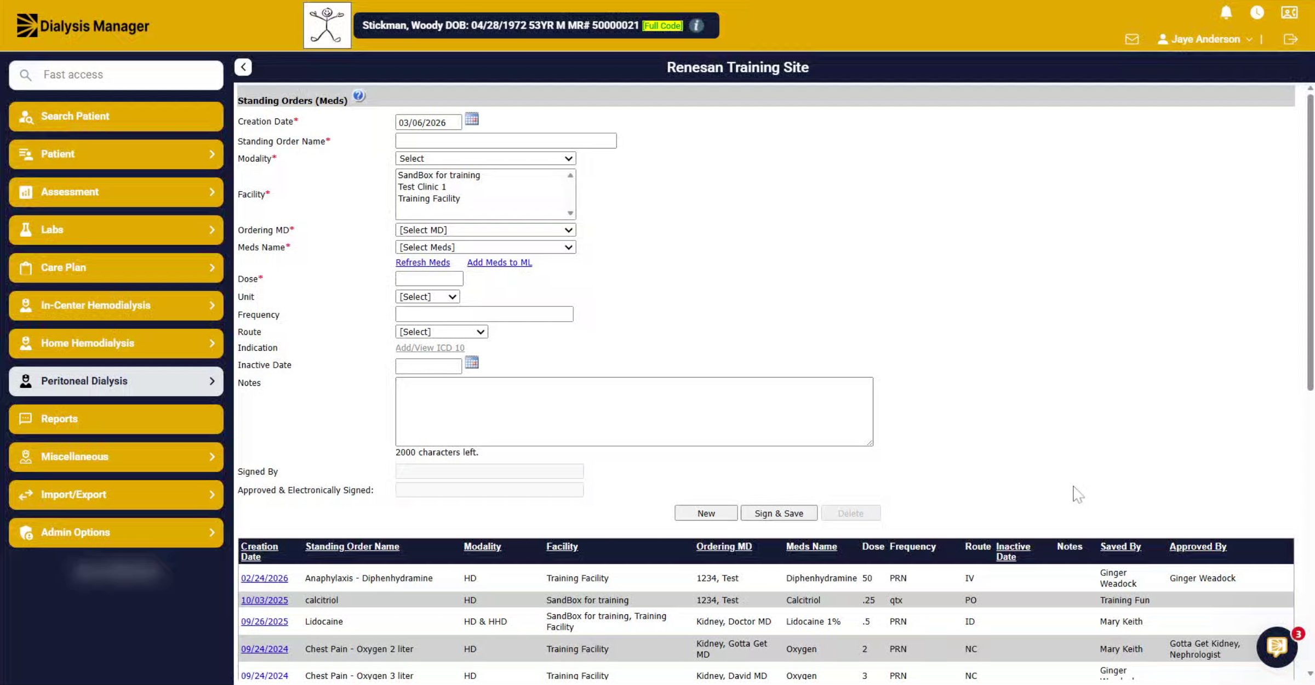The height and width of the screenshot is (685, 1315).
Task: Click the Dose input field
Action: point(429,278)
